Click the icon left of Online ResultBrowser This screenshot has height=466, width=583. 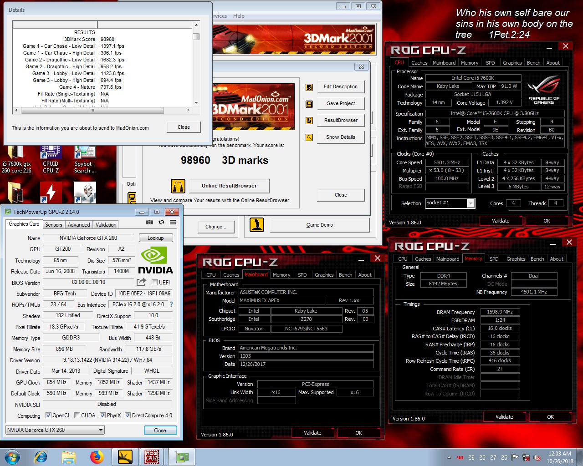(178, 186)
